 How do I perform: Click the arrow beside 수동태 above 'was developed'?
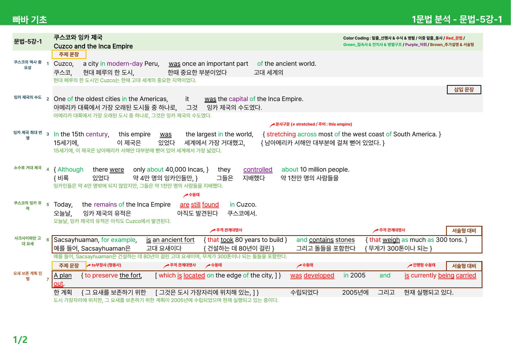299,266
